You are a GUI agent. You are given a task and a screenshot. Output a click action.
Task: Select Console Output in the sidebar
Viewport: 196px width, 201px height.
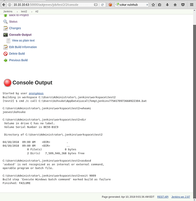tap(20, 35)
